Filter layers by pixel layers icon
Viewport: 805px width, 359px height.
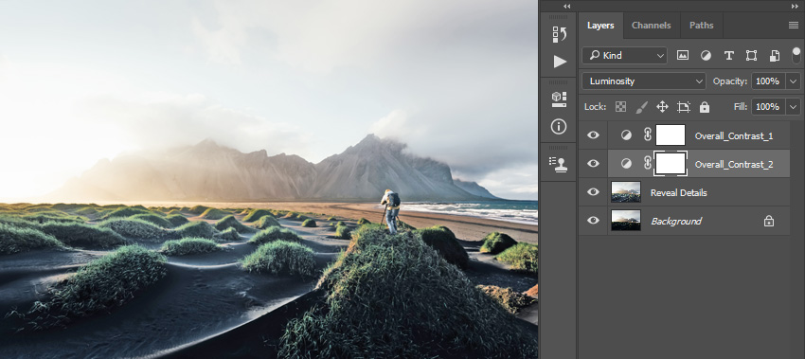[x=682, y=56]
